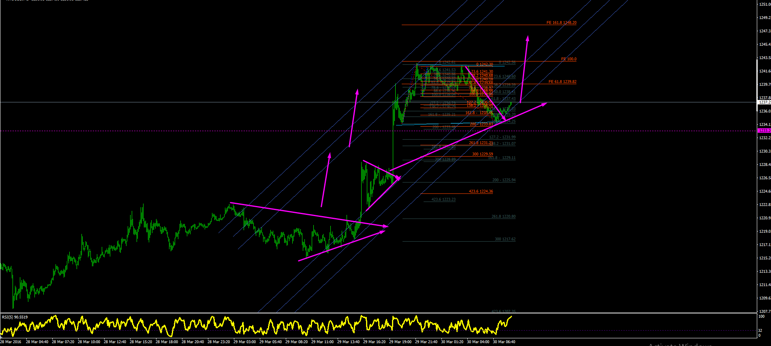
Task: Click the 1249.2 price scale value
Action: [x=765, y=18]
